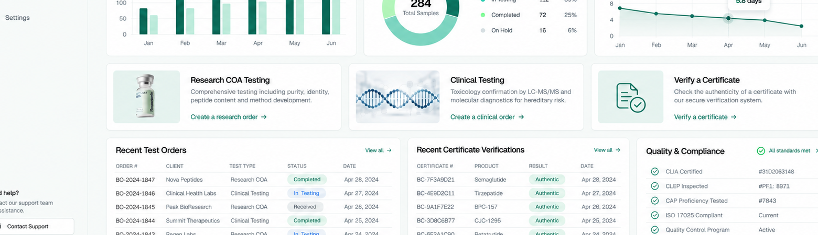
Task: Click the CERTIFICATE # column header
Action: tap(435, 166)
